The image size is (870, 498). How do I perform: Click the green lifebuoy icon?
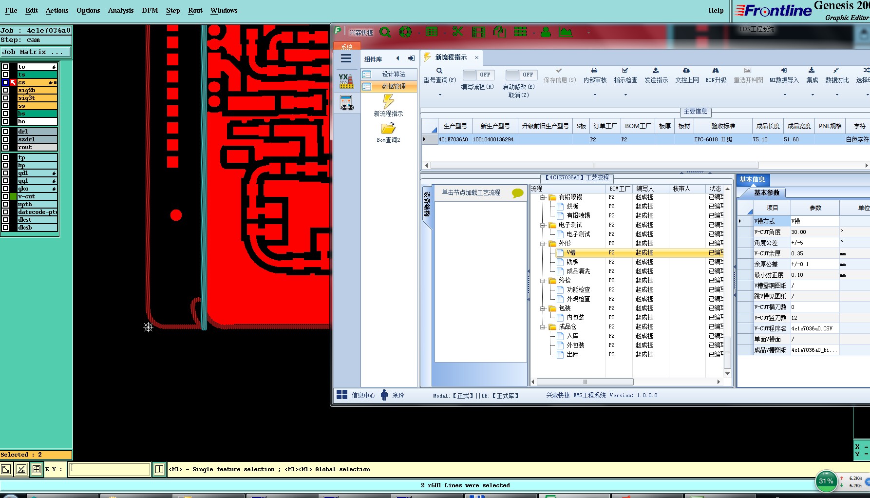click(x=405, y=32)
